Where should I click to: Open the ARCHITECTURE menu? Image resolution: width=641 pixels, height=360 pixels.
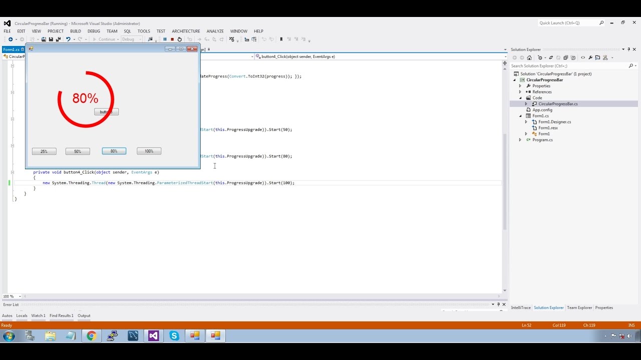(x=186, y=31)
